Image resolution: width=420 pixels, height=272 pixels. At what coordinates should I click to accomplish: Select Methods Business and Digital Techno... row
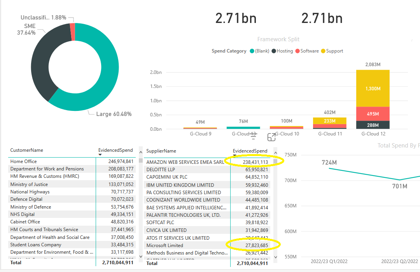tap(207, 253)
